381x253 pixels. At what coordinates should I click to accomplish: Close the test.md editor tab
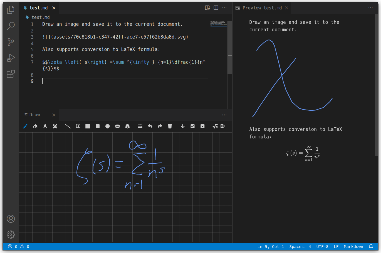coord(54,8)
